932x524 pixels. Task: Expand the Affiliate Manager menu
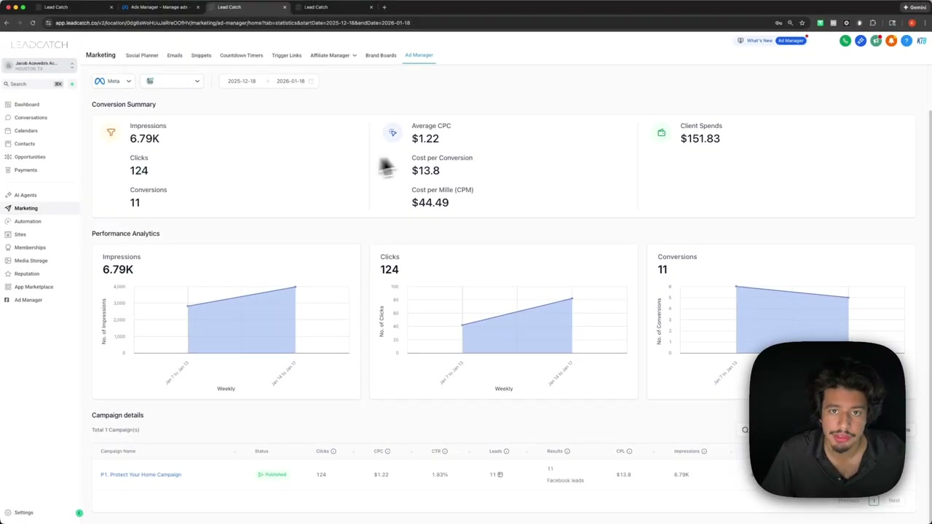point(333,55)
